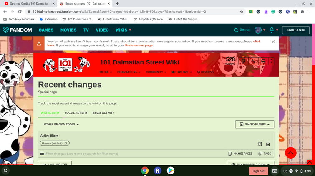The width and height of the screenshot is (315, 176).
Task: Click TAGS filter button
Action: click(265, 154)
